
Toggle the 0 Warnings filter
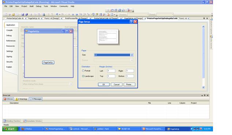(x=22, y=99)
